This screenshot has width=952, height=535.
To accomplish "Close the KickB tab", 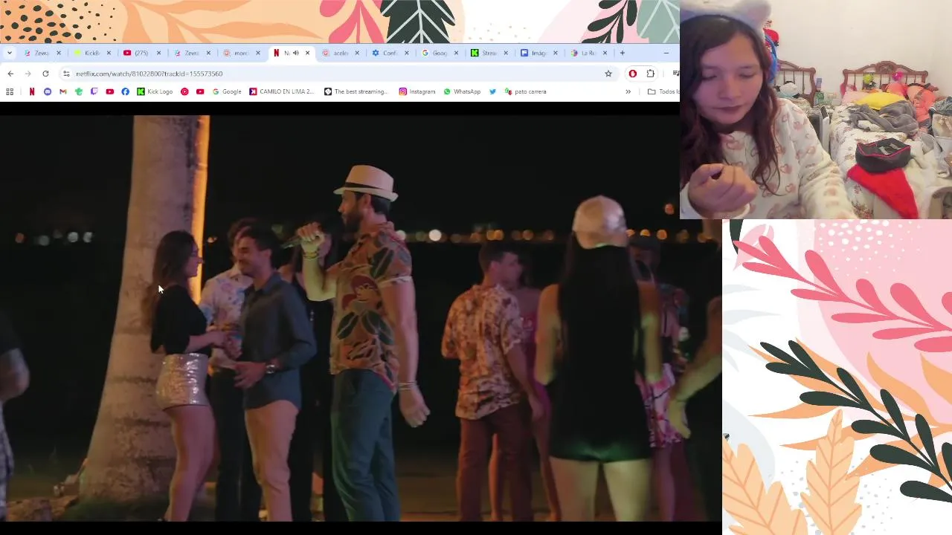I will 109,53.
